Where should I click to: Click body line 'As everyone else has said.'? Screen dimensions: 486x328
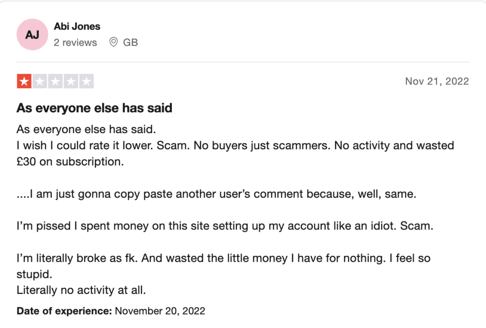point(86,129)
